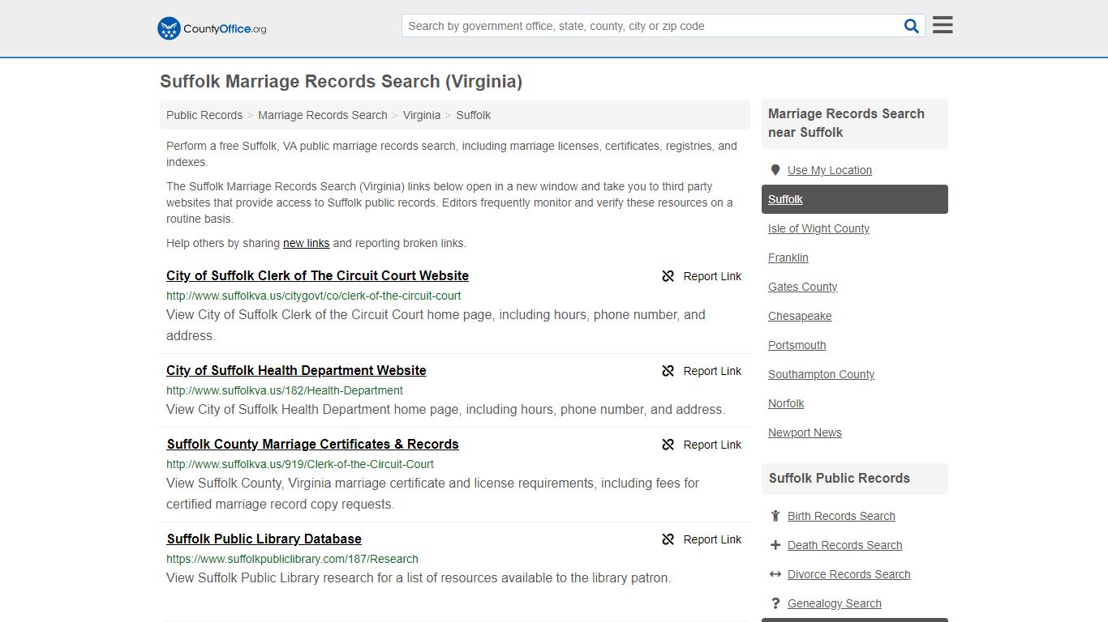Image resolution: width=1108 pixels, height=622 pixels.
Task: Go to Norfolk marriage records
Action: point(786,403)
